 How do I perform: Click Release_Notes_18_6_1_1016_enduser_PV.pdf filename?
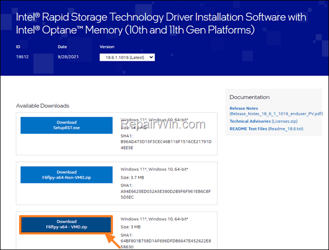click(276, 114)
